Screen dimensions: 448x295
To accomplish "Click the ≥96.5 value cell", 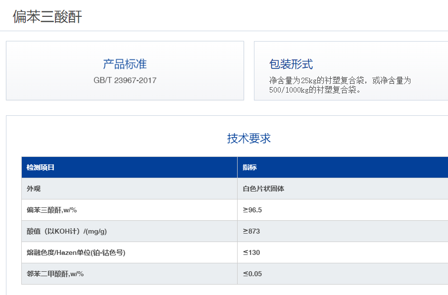I will (343, 210).
